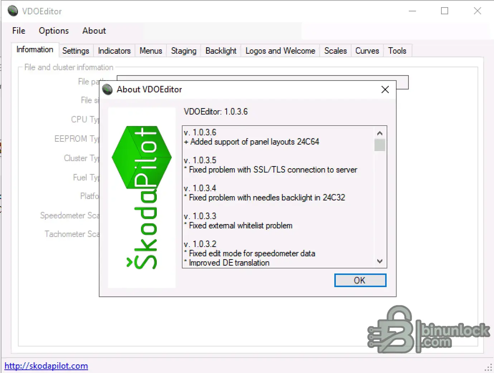Switch to the Tools tab
This screenshot has height=373, width=494.
[x=397, y=51]
